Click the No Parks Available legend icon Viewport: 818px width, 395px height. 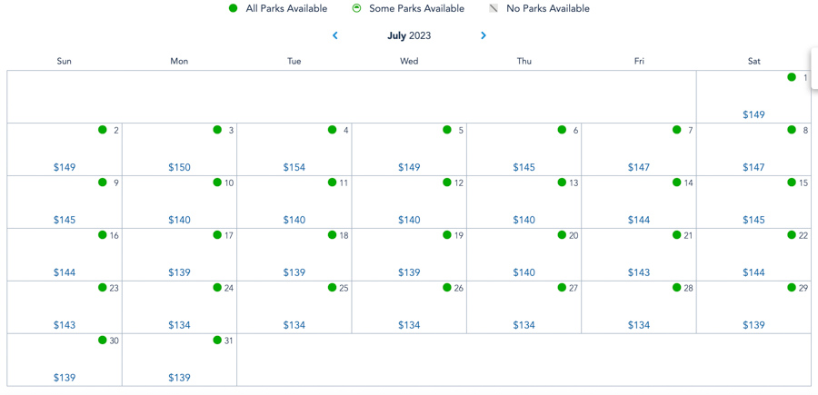[x=494, y=9]
